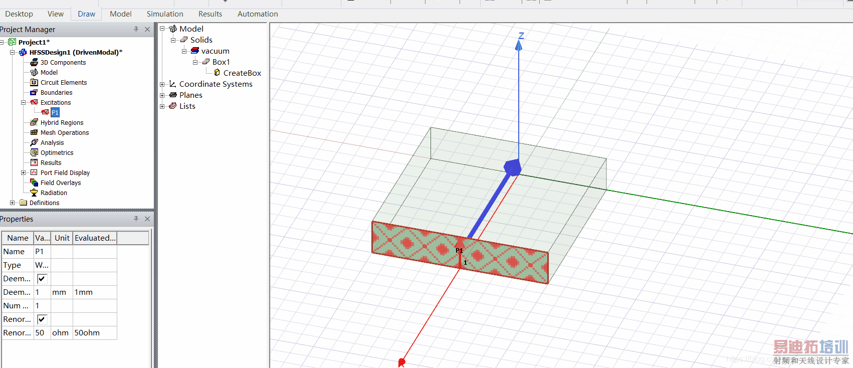Collapse the Box1 node
853x368 pixels.
(195, 62)
